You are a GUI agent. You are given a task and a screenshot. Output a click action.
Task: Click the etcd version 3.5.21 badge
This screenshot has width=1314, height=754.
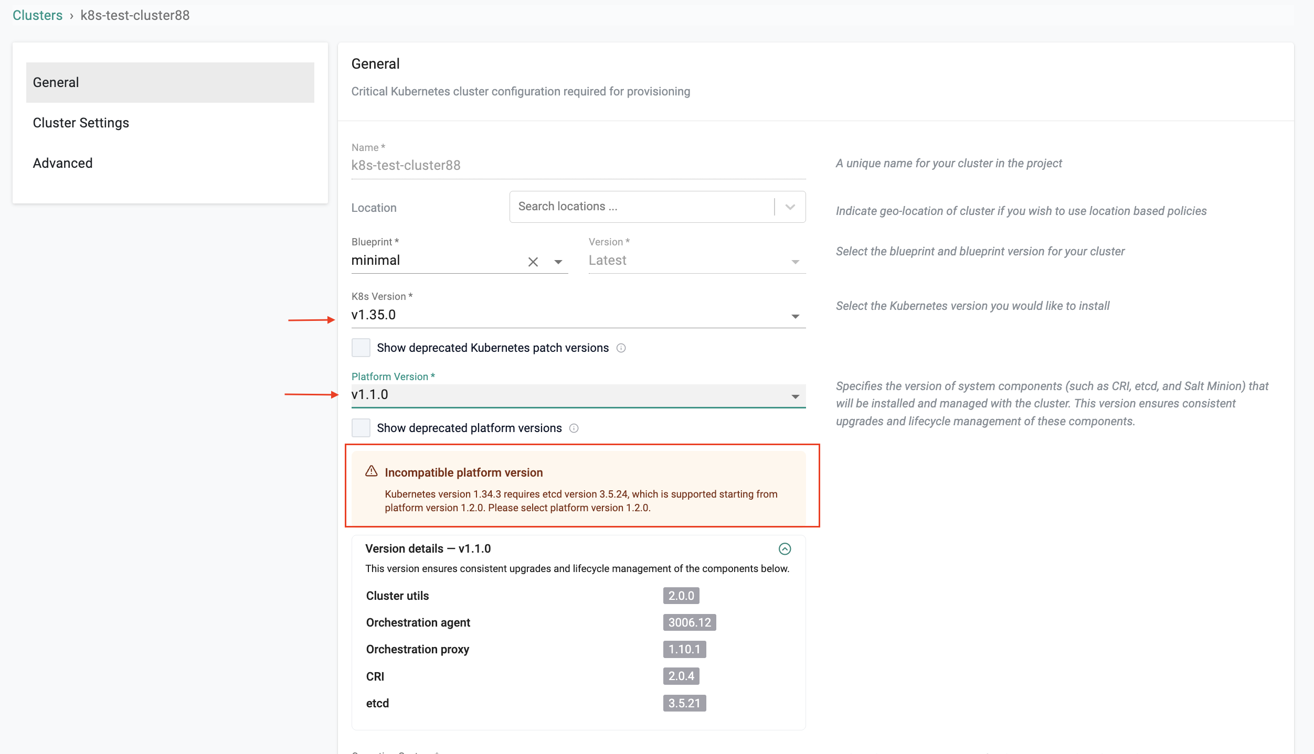click(684, 703)
